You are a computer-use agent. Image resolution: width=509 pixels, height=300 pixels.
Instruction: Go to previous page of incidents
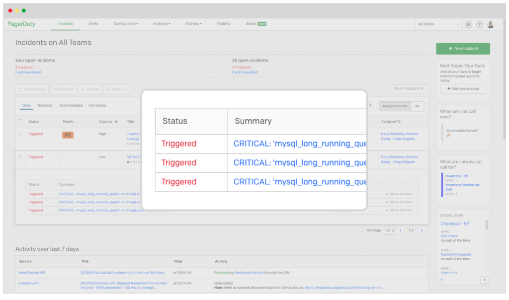click(x=401, y=230)
